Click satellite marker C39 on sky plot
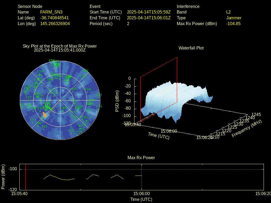Image resolution: width=271 pixels, height=203 pixels. (x=40, y=72)
